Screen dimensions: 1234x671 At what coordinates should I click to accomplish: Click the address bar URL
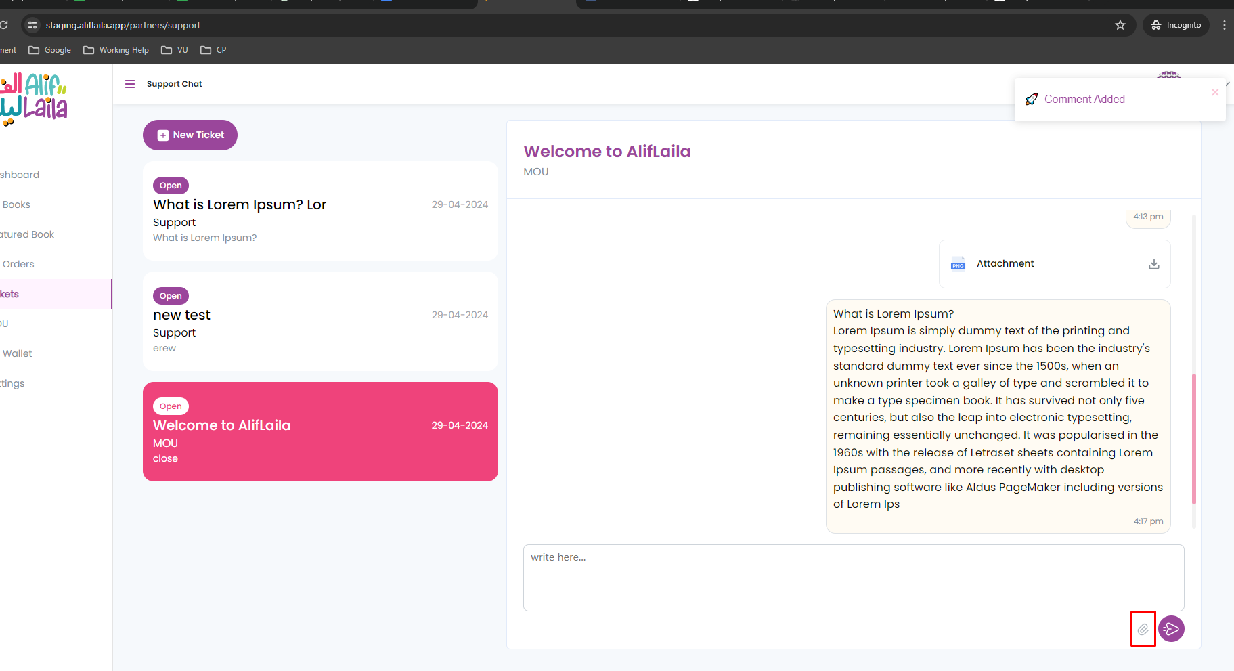coord(123,25)
